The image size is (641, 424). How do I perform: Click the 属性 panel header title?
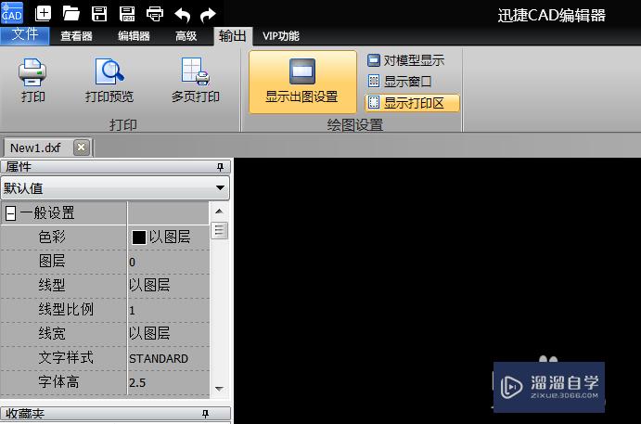(19, 167)
